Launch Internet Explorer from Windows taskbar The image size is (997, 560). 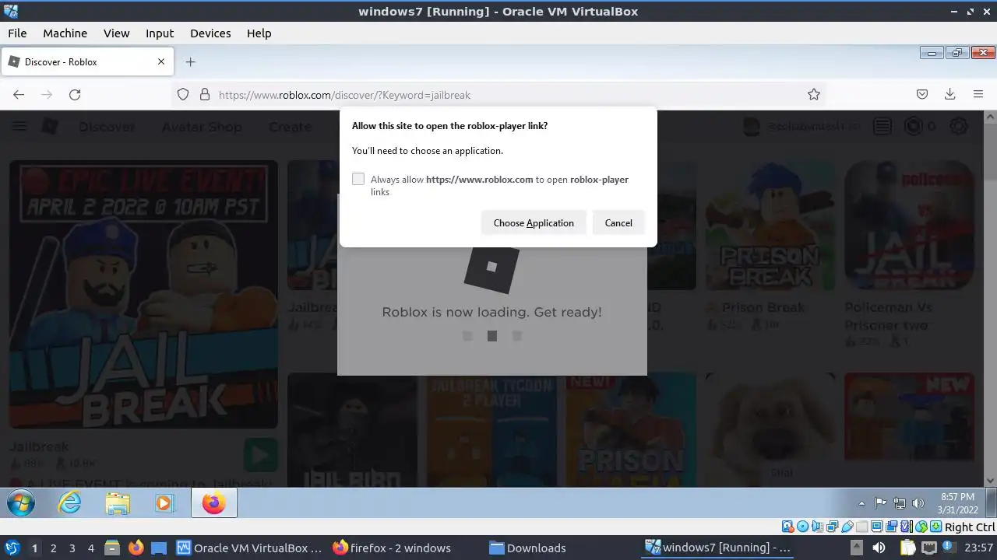point(70,503)
